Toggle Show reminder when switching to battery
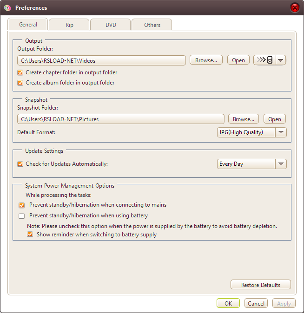 [x=30, y=234]
